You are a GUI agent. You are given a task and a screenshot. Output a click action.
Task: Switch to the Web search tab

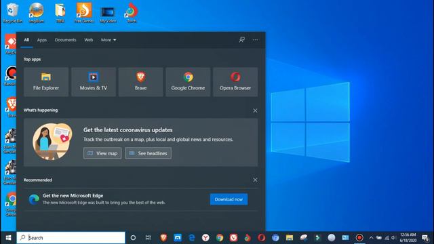pyautogui.click(x=89, y=40)
